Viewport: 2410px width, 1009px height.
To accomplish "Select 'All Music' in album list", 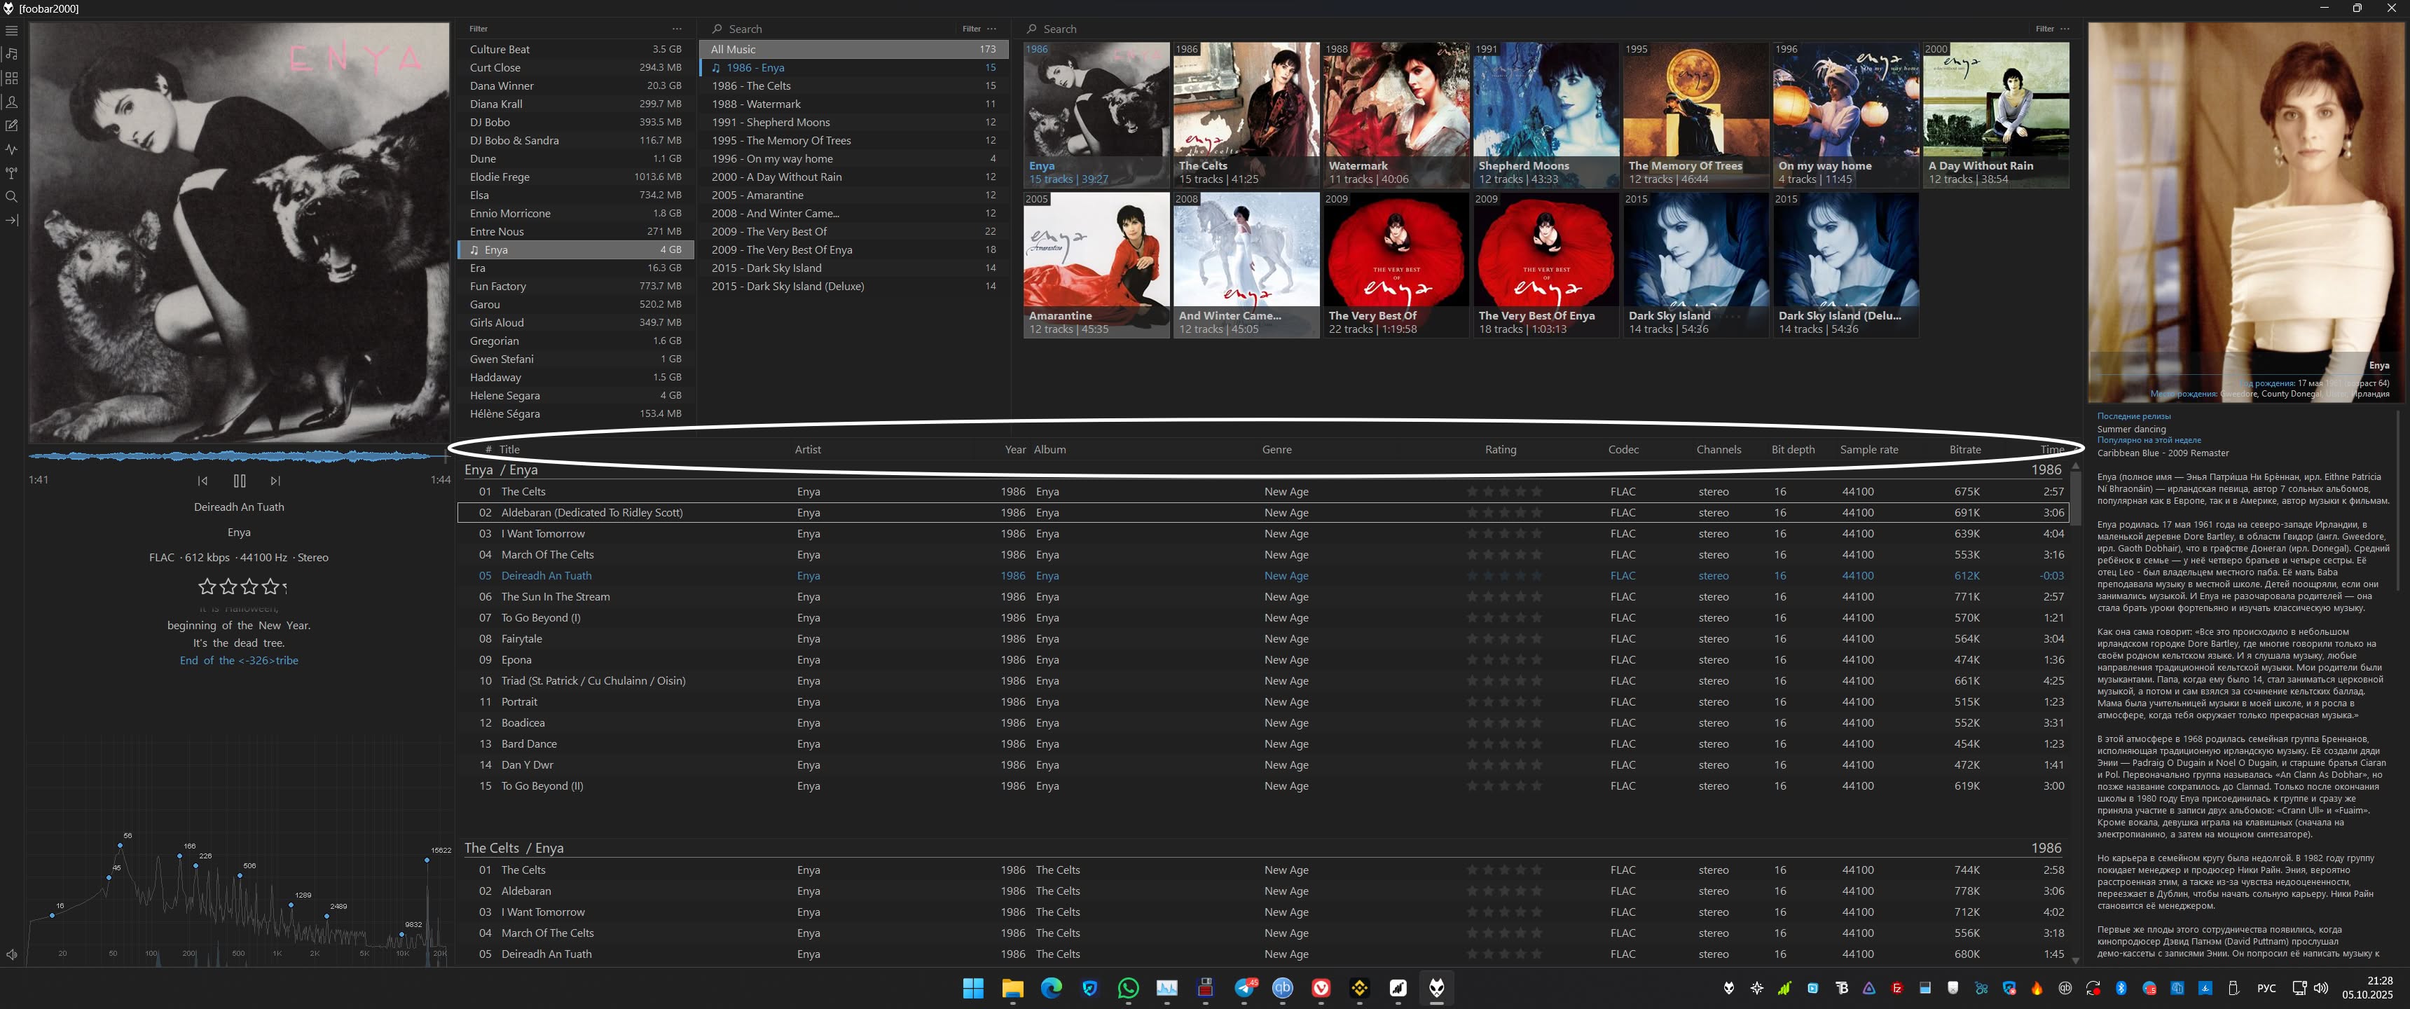I will click(x=733, y=50).
